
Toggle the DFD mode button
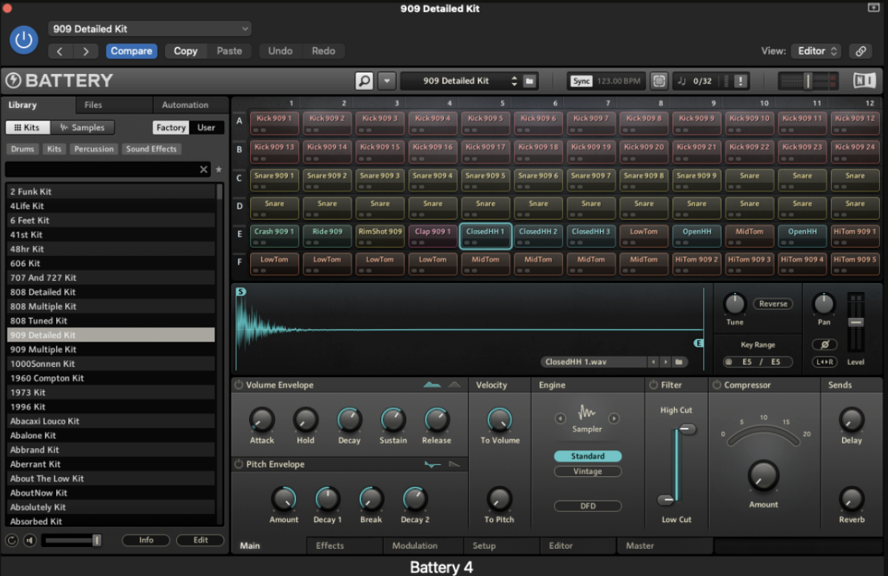[588, 506]
